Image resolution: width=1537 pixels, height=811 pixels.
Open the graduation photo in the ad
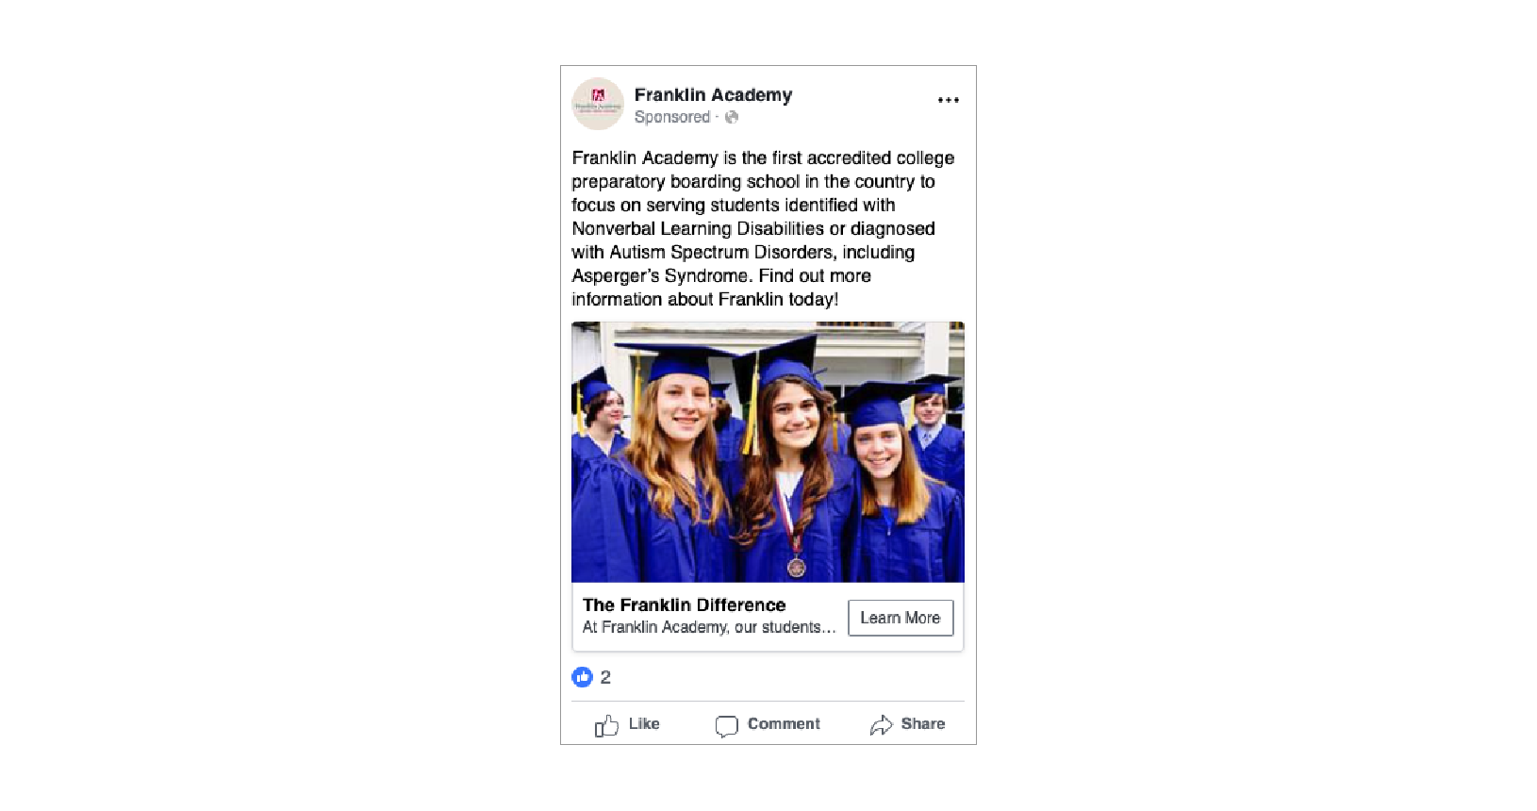[768, 452]
